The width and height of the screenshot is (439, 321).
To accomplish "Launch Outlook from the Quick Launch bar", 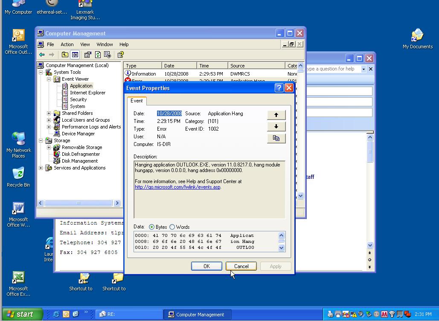I will coord(66,314).
